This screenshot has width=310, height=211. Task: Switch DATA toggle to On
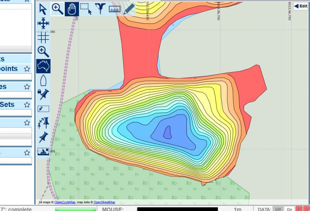[x=289, y=209]
